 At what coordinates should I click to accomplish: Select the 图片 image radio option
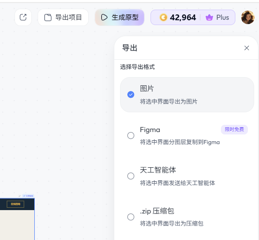point(131,94)
